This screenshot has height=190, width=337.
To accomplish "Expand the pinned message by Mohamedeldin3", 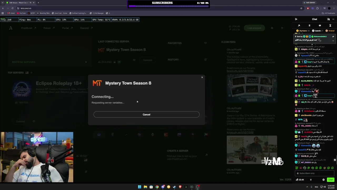I will (333, 41).
